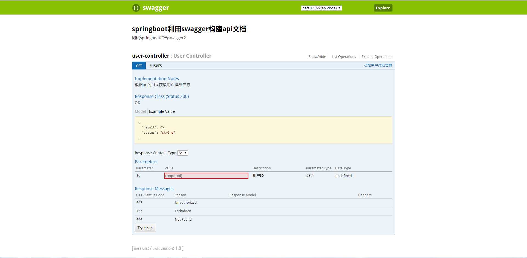
Task: Focus the required id value input field
Action: click(206, 176)
